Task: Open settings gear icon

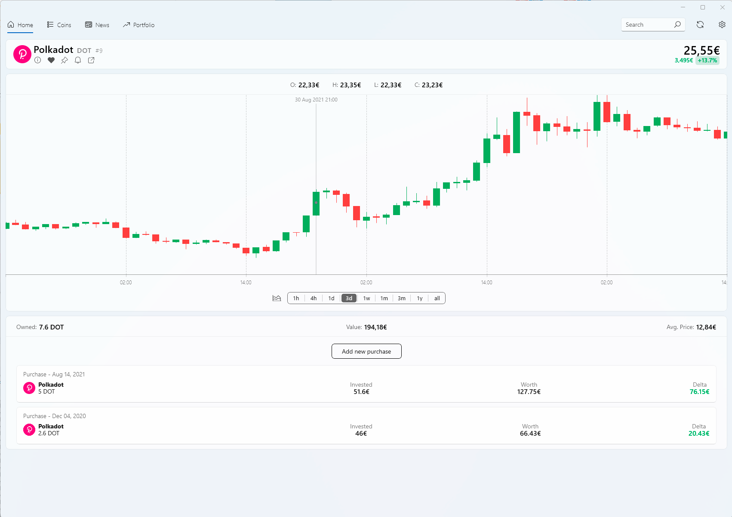Action: [722, 25]
